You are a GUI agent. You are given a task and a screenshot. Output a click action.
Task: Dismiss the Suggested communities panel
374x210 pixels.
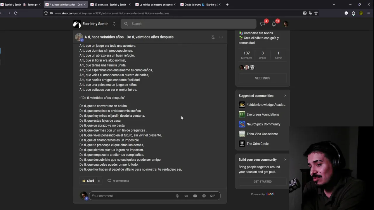pos(285,96)
